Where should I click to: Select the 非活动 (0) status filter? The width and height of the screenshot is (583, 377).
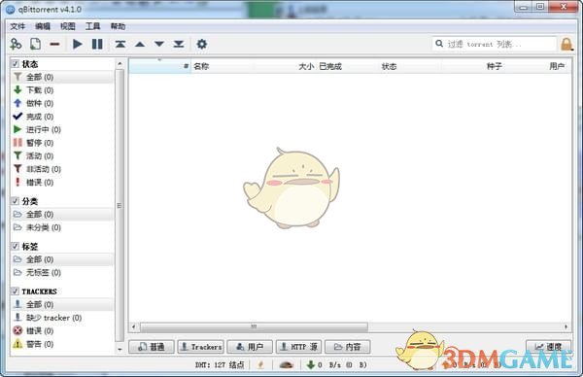(x=62, y=169)
